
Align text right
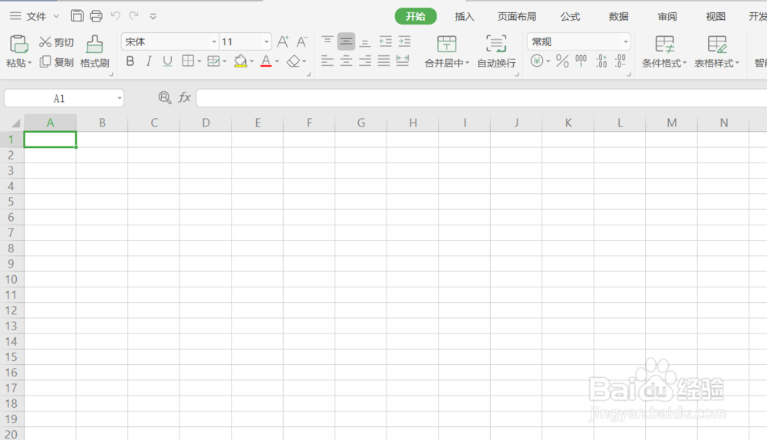(365, 61)
